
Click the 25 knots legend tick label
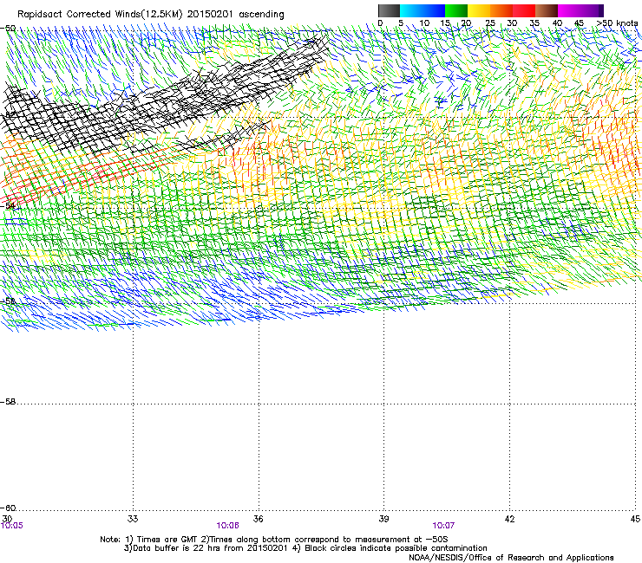click(490, 23)
